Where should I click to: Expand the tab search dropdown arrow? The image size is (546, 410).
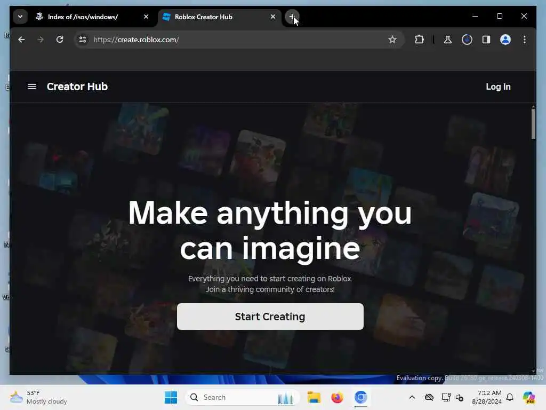[x=20, y=17]
